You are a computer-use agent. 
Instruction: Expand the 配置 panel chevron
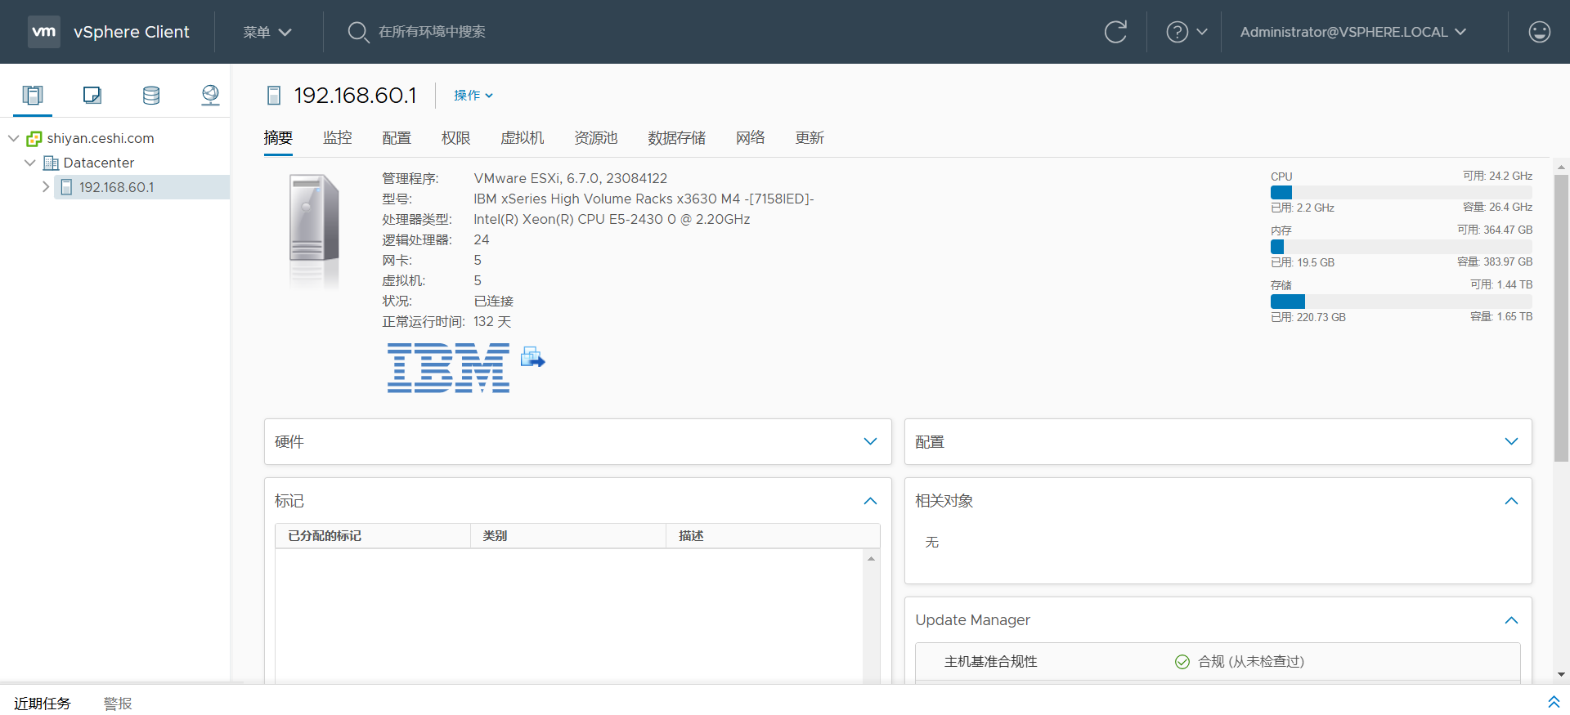[x=1511, y=442]
